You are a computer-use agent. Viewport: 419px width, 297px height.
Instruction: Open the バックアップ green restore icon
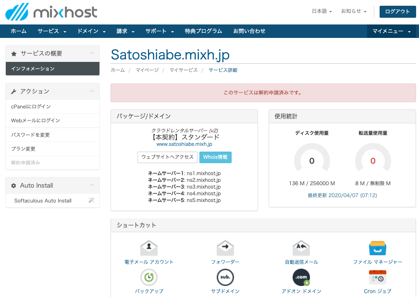[149, 277]
